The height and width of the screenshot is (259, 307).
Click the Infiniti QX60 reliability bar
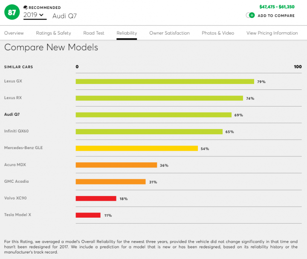(149, 132)
